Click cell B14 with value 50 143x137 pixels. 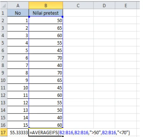[46, 110]
